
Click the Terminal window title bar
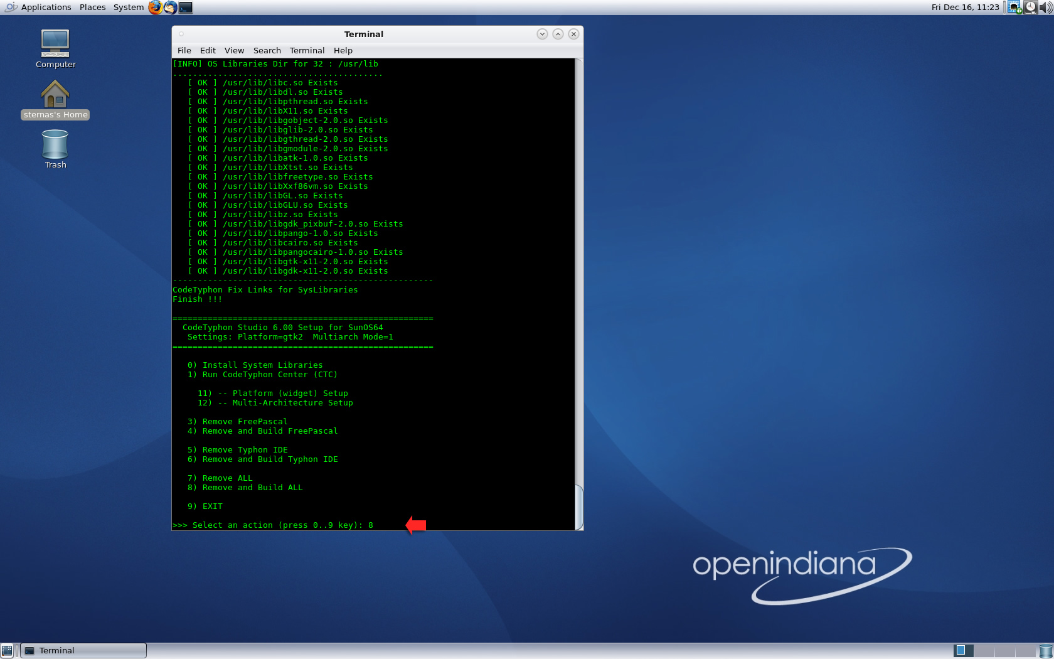[363, 34]
